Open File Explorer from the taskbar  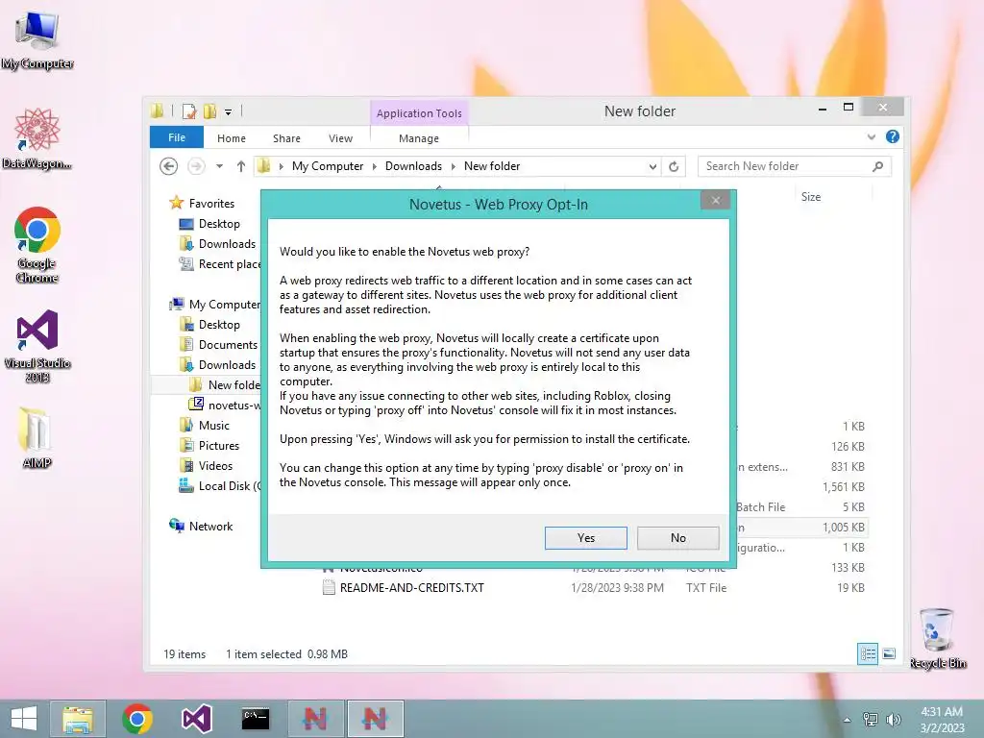(x=78, y=719)
